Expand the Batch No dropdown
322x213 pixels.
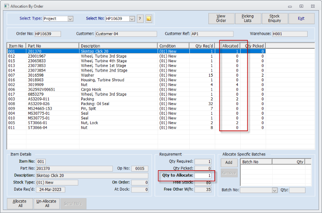pos(275,190)
